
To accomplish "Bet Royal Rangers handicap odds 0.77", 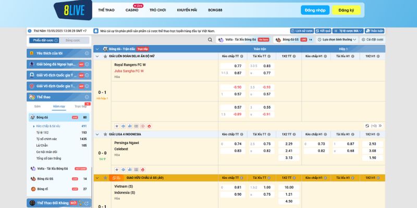I will pos(232,66).
